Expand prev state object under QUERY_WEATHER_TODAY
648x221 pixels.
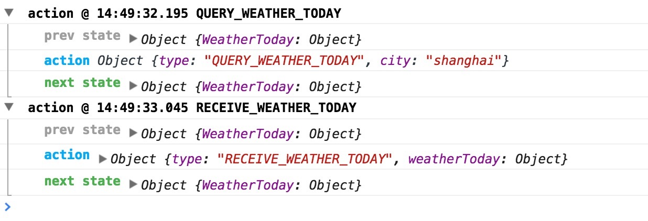point(133,38)
